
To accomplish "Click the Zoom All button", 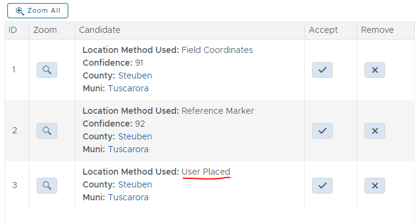I will click(38, 10).
